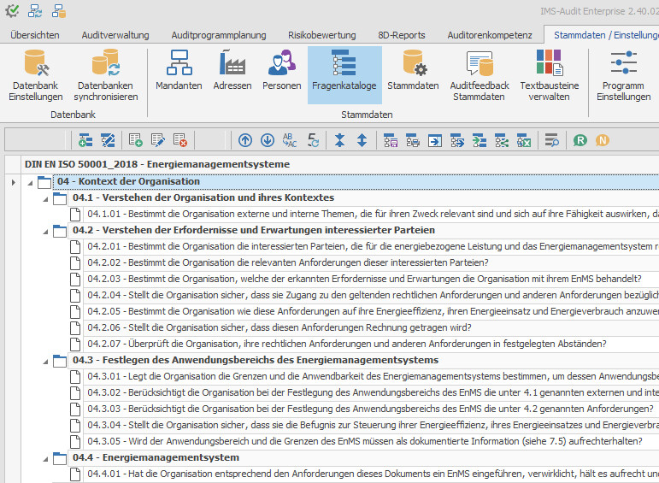Click the row indicator arrow beside chapter 04
The width and height of the screenshot is (659, 483).
(x=14, y=182)
